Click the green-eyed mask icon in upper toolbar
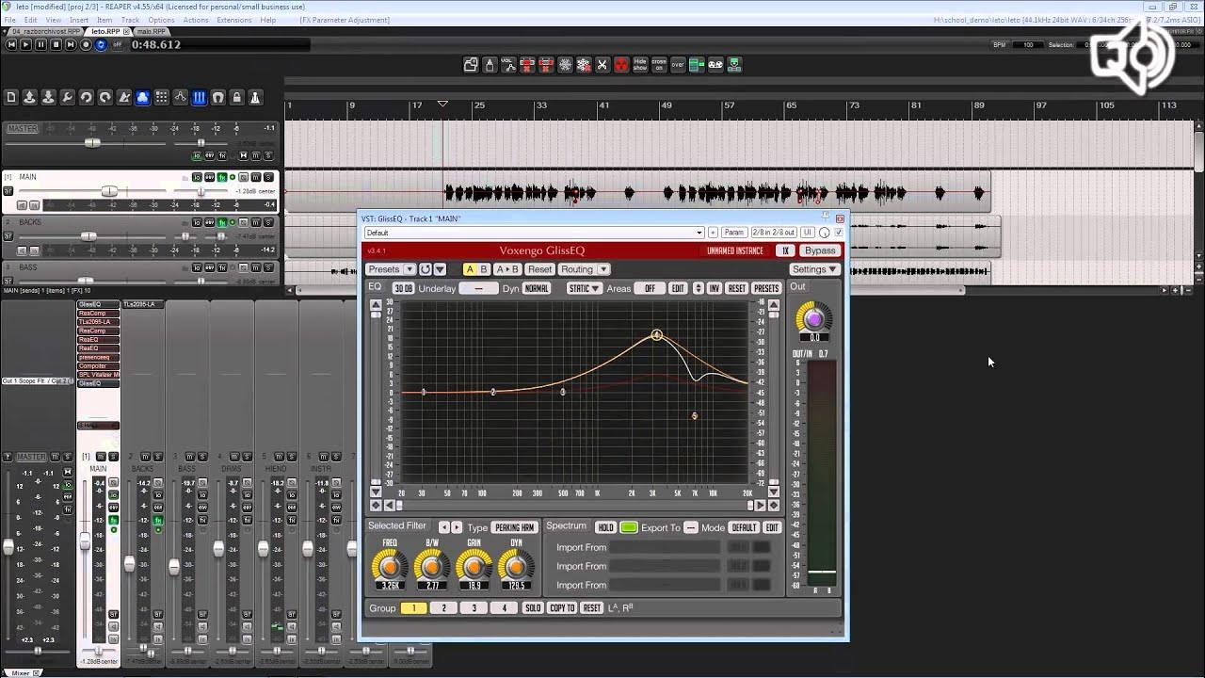The width and height of the screenshot is (1205, 678). point(734,64)
